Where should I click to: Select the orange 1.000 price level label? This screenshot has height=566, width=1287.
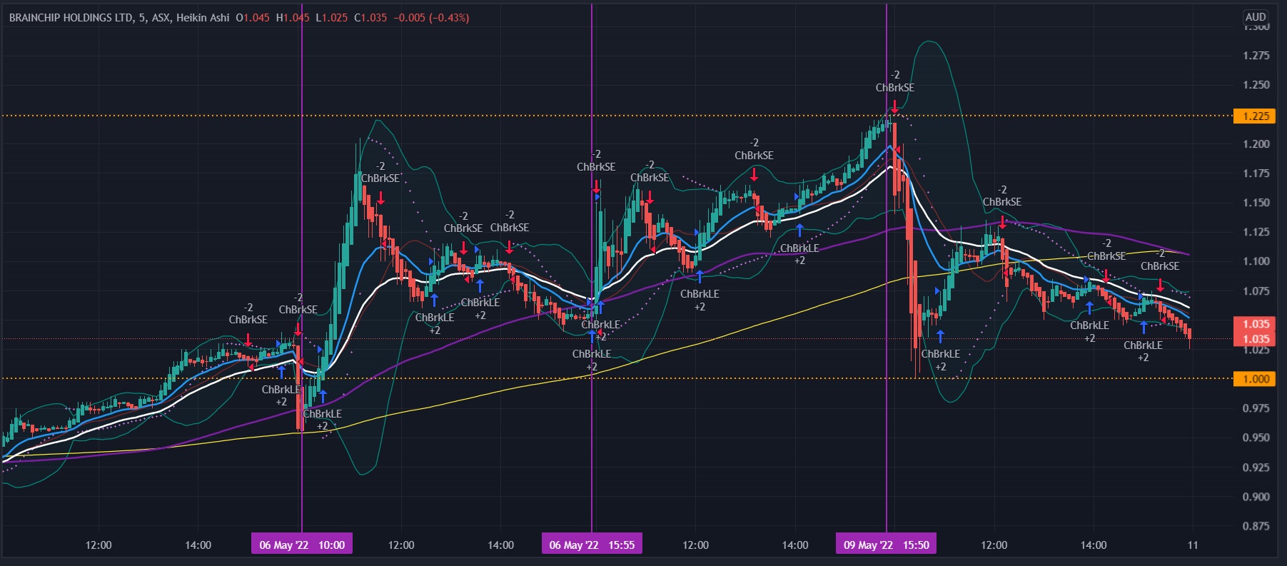[x=1256, y=379]
